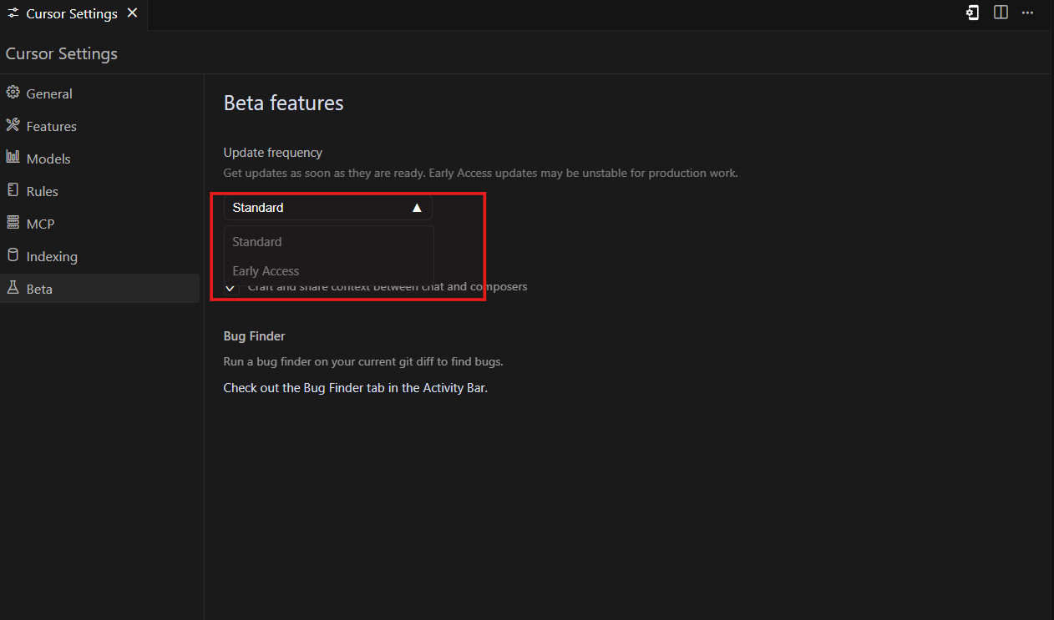Open the Indexing settings section

(x=99, y=256)
